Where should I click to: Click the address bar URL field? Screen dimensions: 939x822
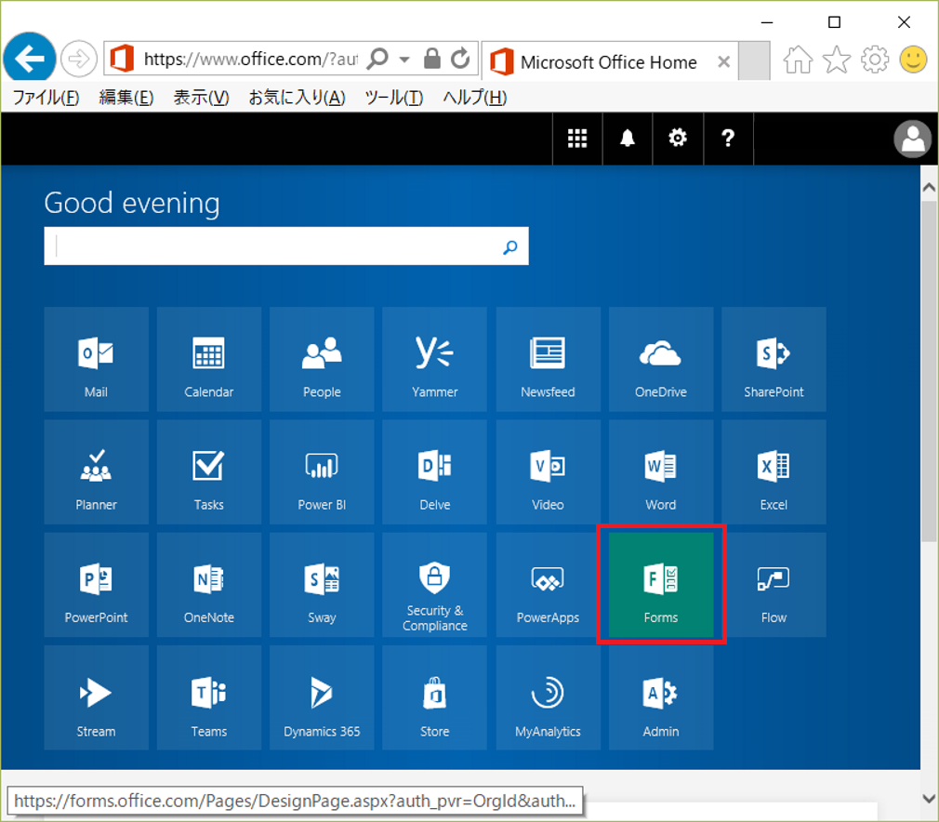tap(250, 59)
